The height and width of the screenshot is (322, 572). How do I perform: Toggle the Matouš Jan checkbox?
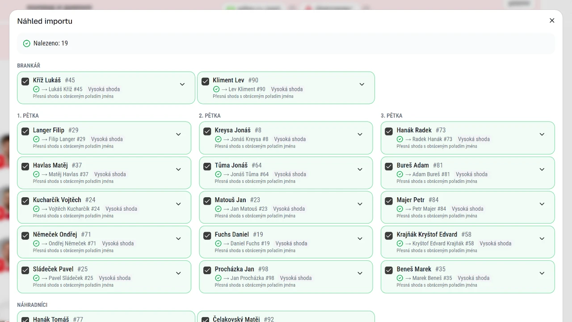pos(207,201)
